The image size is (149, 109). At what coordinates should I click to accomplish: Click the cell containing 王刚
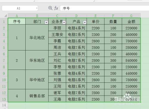pos(57,86)
